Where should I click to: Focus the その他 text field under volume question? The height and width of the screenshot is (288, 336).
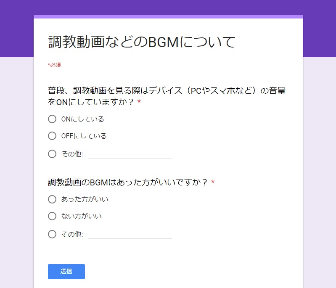[130, 154]
